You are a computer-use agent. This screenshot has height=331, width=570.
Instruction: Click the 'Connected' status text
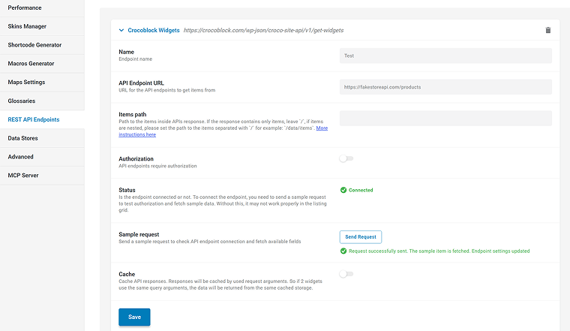click(361, 190)
